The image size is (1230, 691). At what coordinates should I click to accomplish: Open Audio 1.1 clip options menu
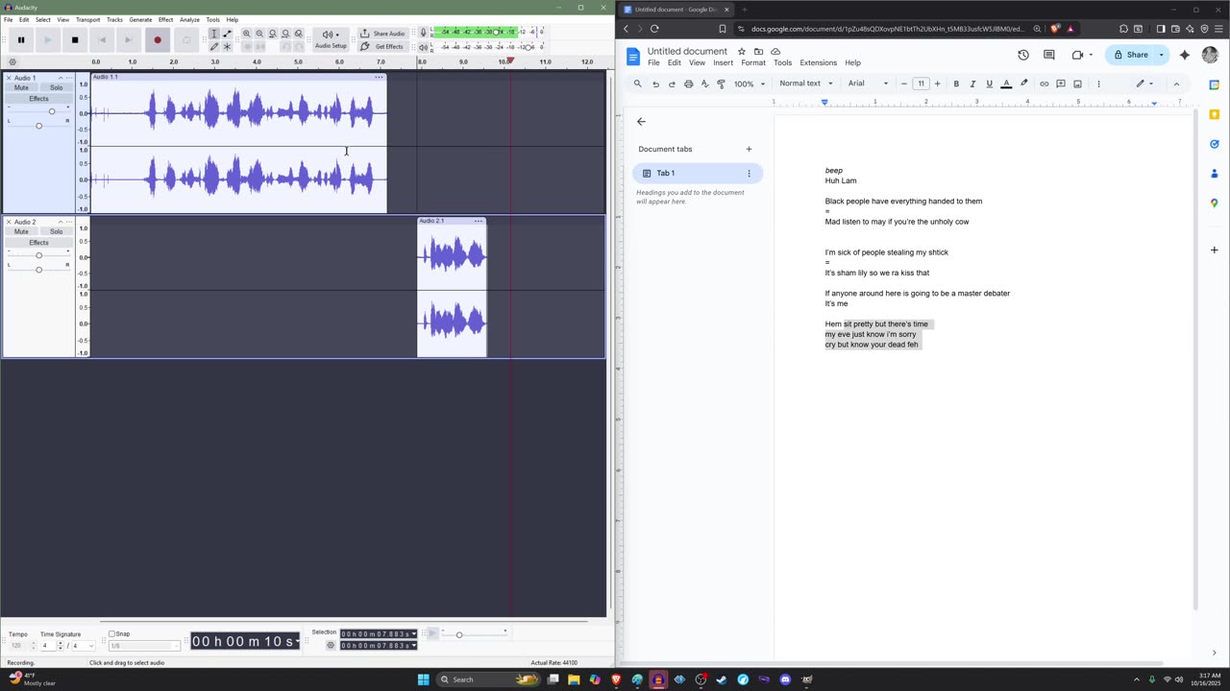379,78
